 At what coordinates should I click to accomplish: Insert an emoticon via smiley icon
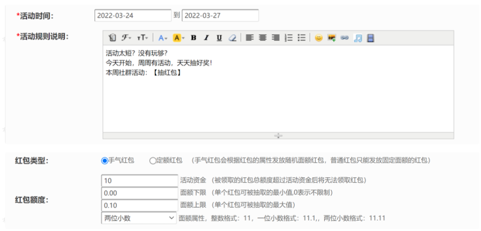pos(318,38)
